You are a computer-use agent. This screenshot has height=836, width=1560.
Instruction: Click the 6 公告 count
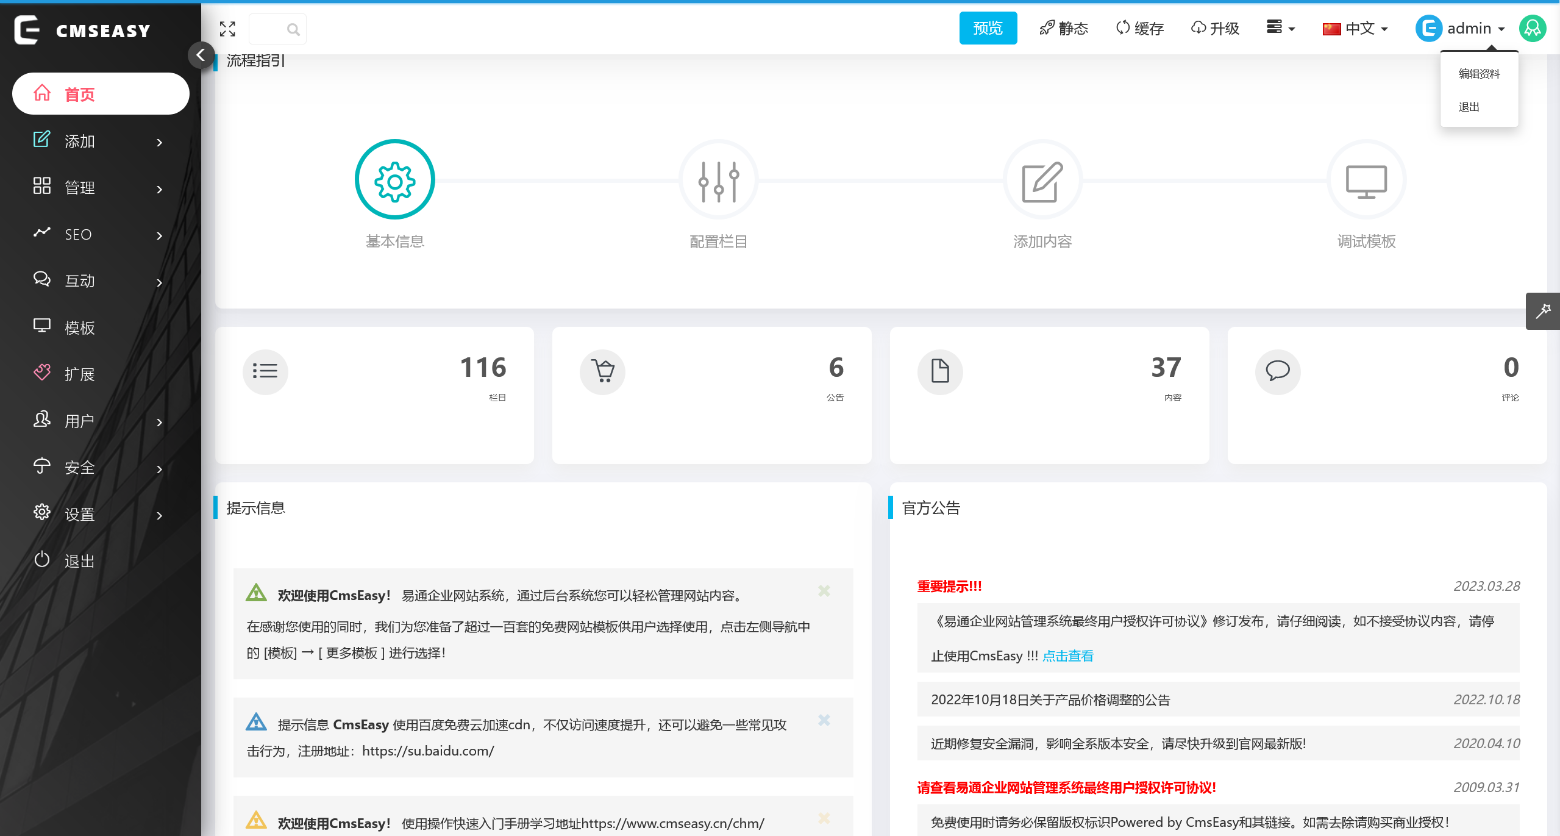click(x=836, y=368)
